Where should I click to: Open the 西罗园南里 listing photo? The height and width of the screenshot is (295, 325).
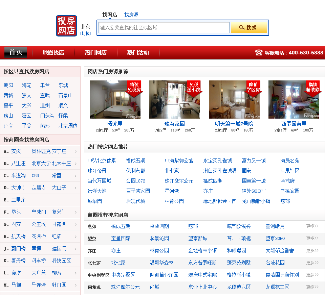click(x=294, y=99)
